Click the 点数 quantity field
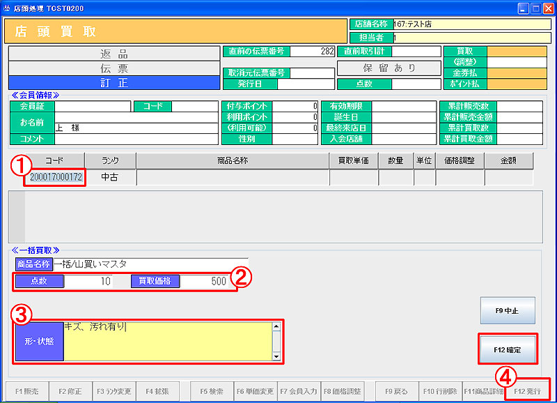 click(88, 281)
